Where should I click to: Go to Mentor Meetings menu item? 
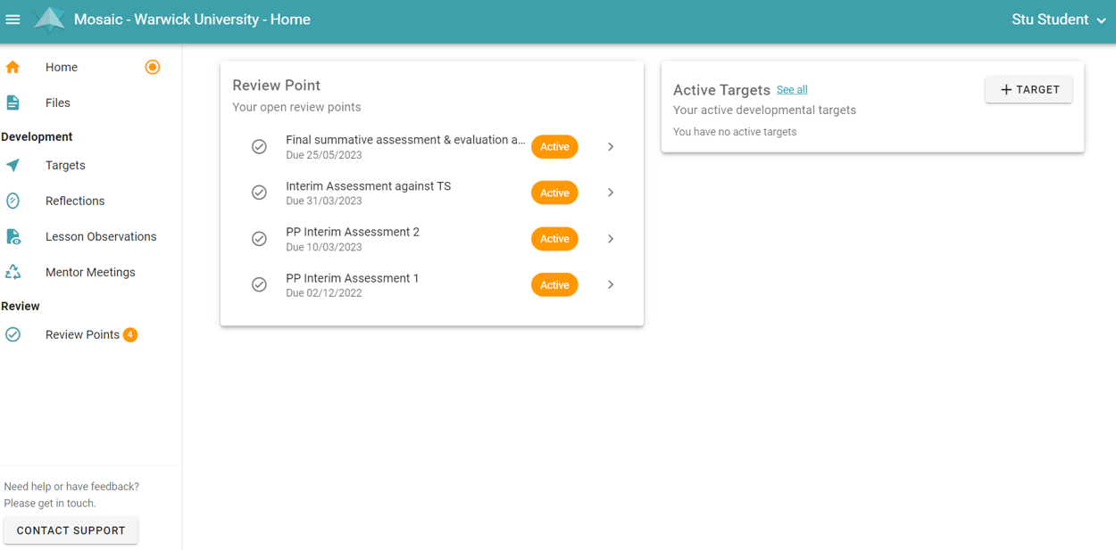[90, 272]
